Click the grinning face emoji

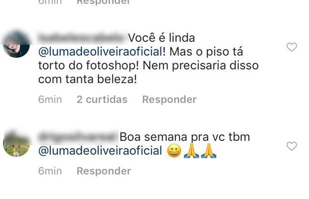[x=174, y=151]
